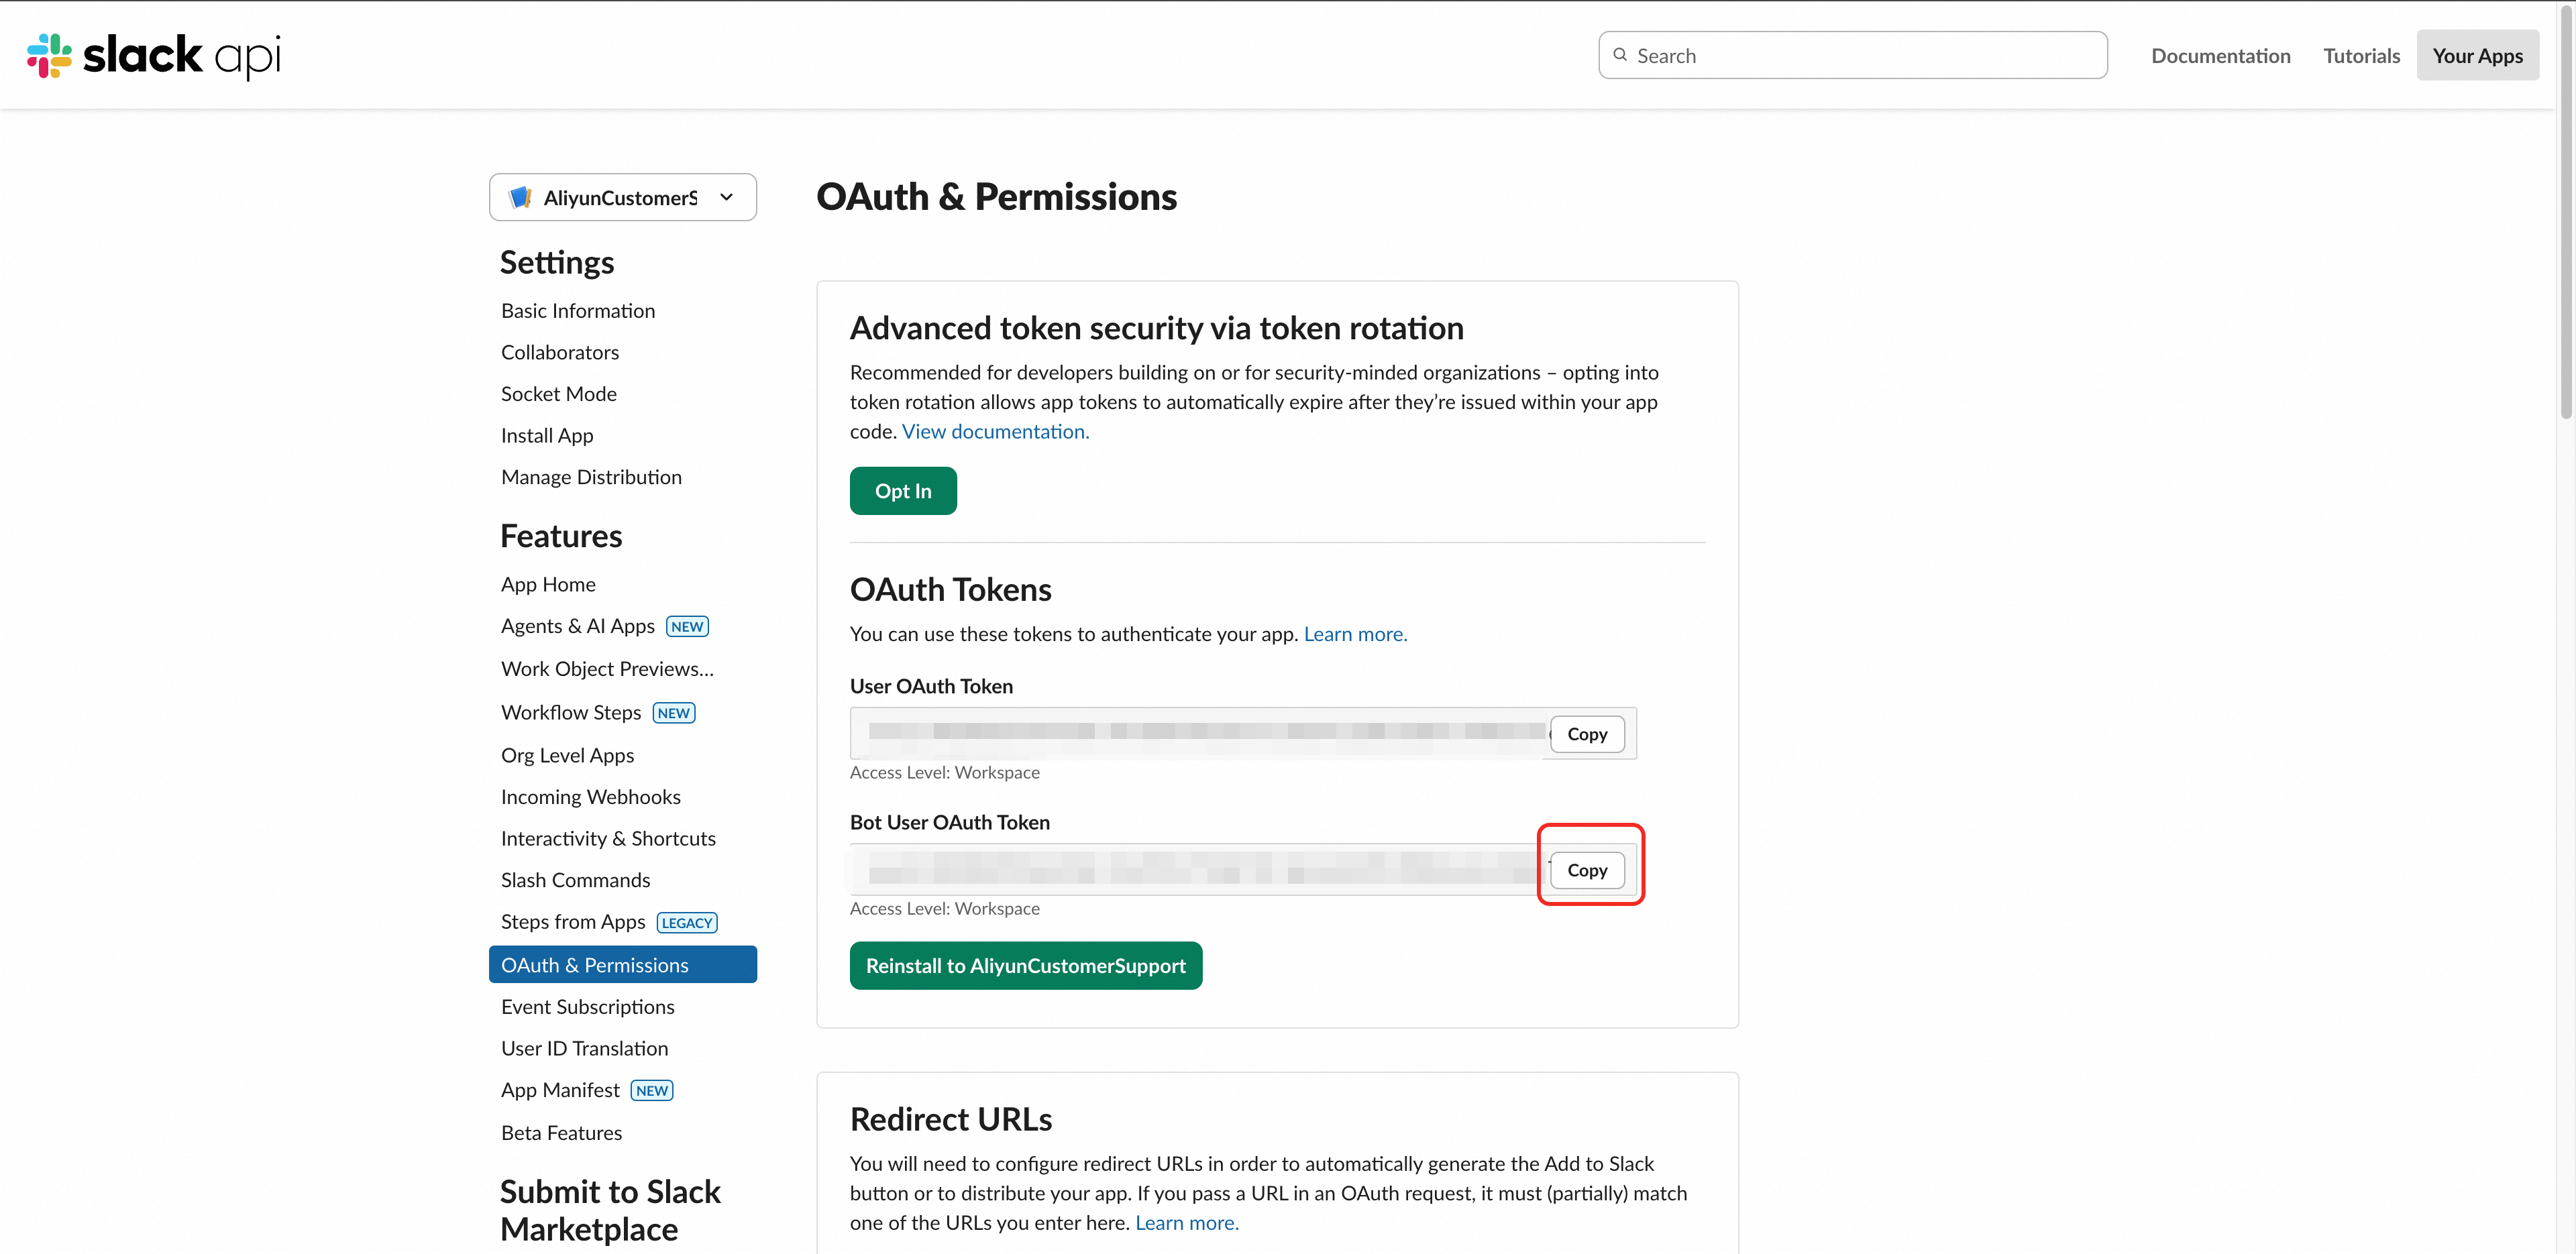Click the Submit to Slack Marketplace heading
2576x1254 pixels.
tap(610, 1210)
